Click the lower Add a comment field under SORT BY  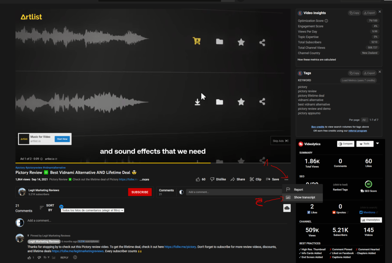tap(157, 221)
